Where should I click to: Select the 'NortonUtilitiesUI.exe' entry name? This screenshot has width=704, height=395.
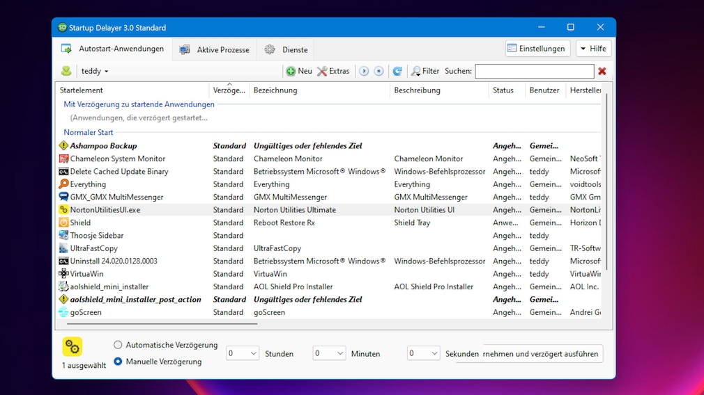[x=105, y=209]
